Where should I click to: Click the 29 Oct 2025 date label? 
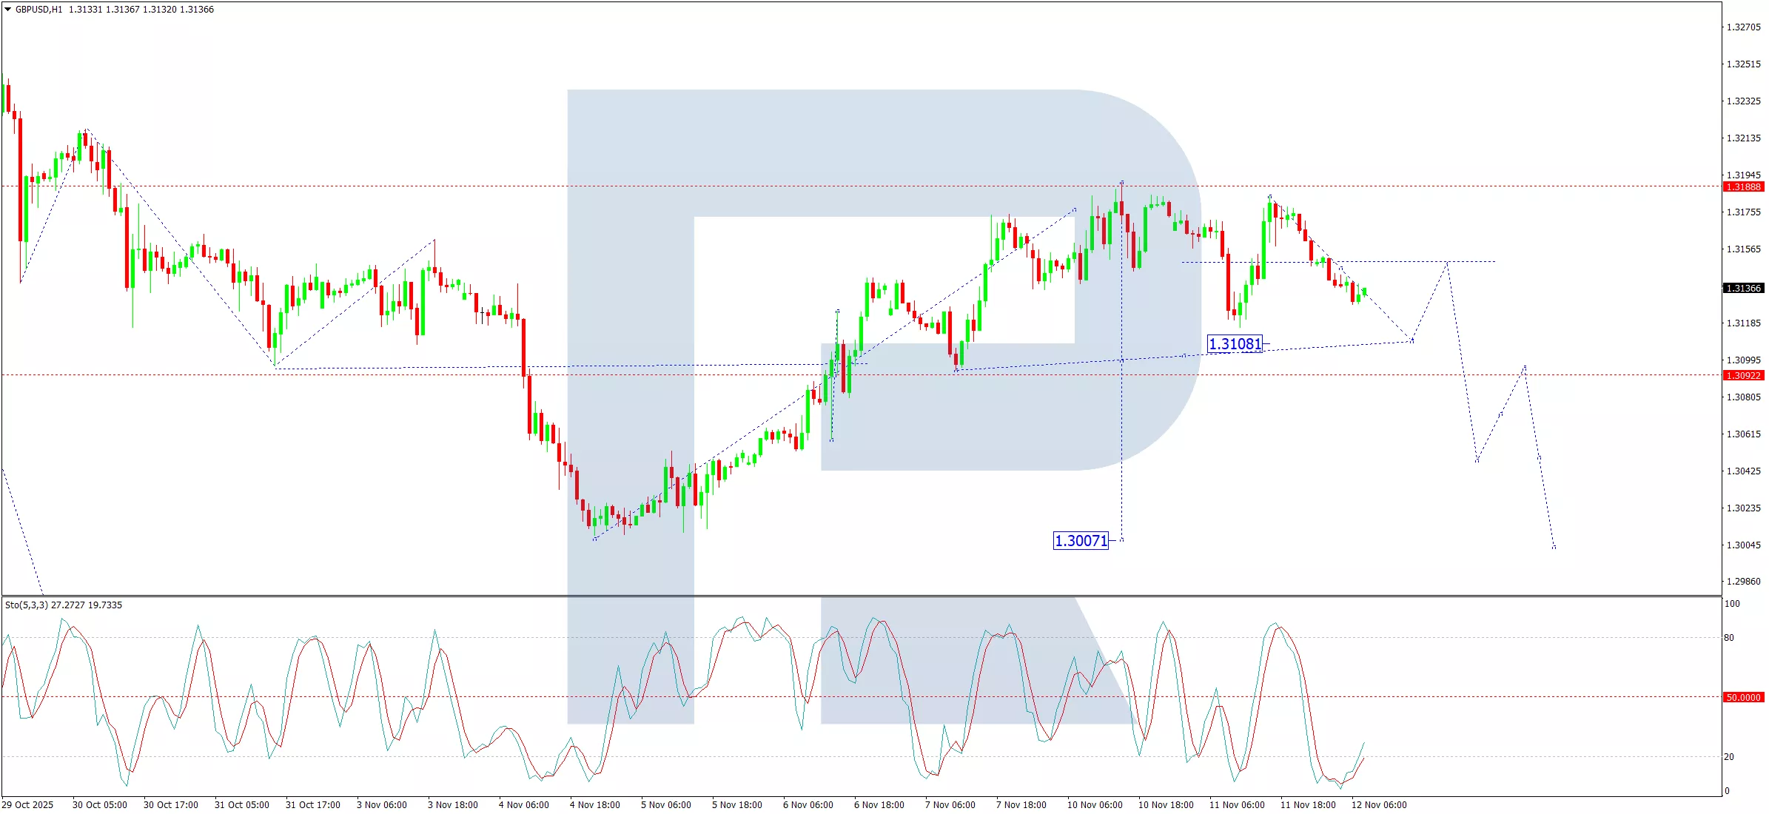27,805
